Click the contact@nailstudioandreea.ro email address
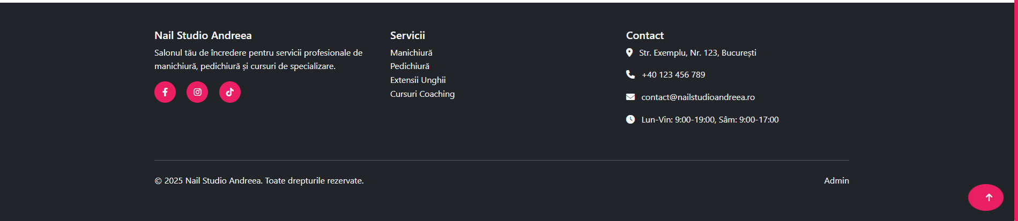Viewport: 1018px width, 221px height. coord(697,97)
